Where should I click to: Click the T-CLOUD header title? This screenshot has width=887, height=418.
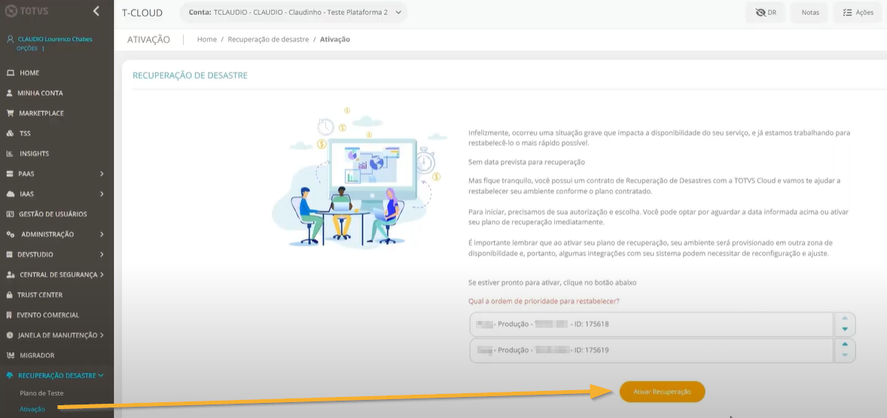pos(142,13)
